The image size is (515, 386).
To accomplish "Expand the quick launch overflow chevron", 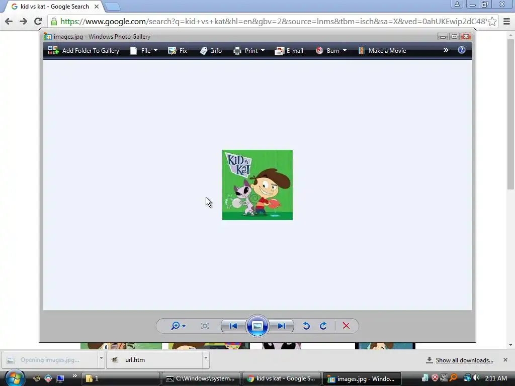I will (x=74, y=376).
